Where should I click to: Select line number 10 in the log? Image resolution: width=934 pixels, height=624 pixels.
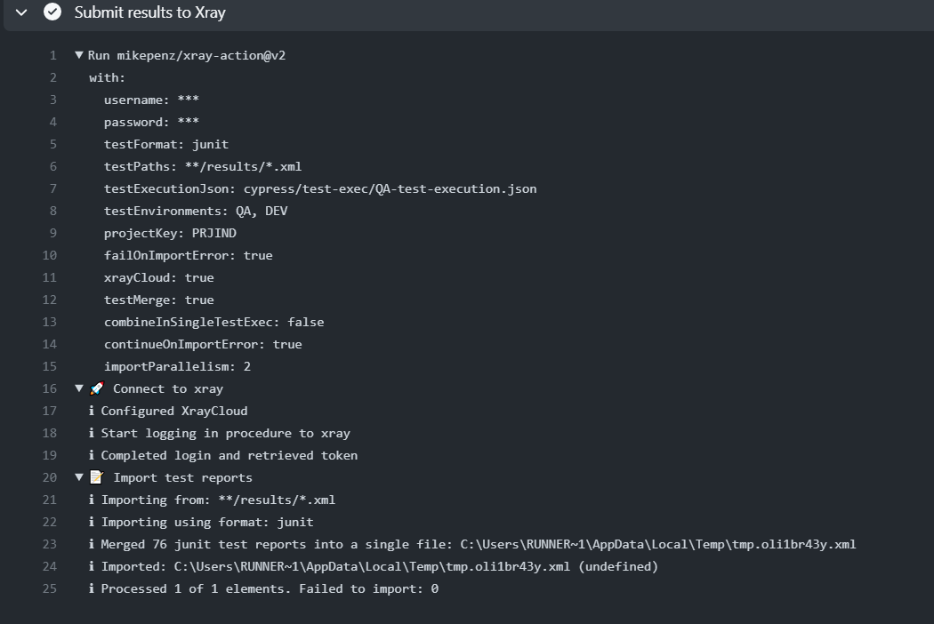(50, 255)
